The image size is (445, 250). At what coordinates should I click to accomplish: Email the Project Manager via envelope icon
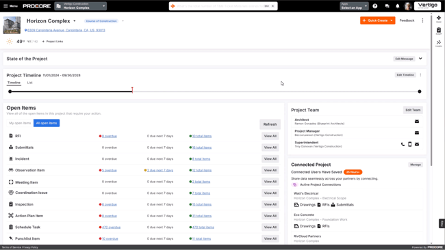(417, 133)
